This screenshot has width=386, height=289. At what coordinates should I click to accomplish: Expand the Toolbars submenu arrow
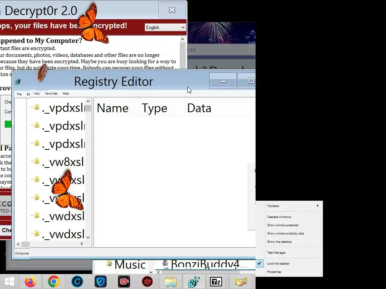(317, 206)
